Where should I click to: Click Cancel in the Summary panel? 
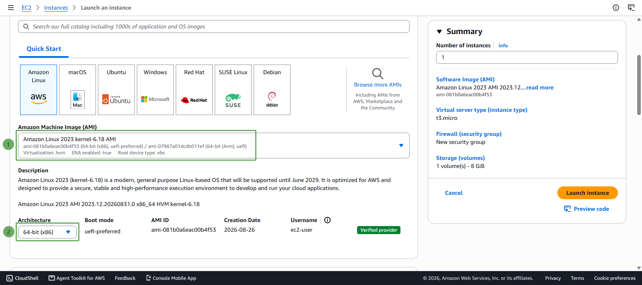tap(453, 193)
